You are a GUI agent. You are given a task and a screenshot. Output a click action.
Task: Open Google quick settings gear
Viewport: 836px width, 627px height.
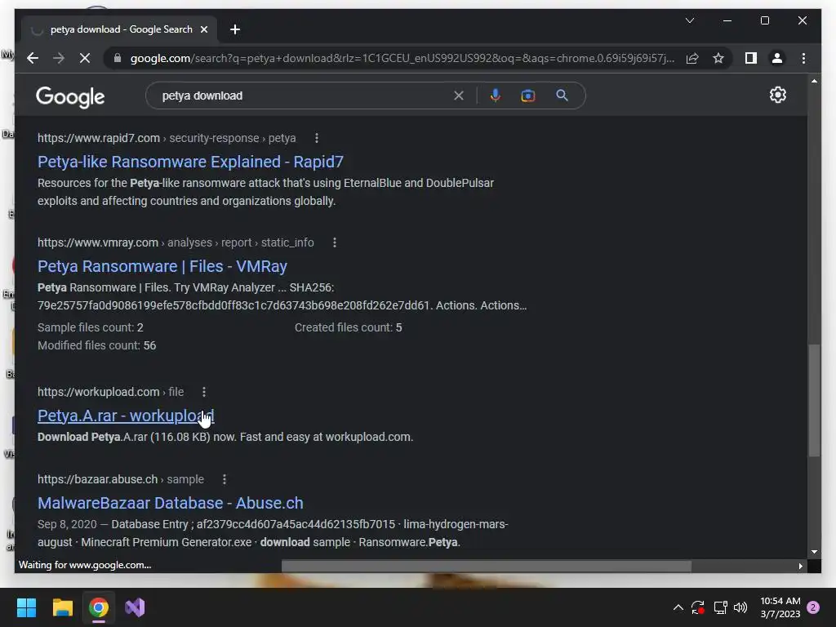pyautogui.click(x=778, y=95)
